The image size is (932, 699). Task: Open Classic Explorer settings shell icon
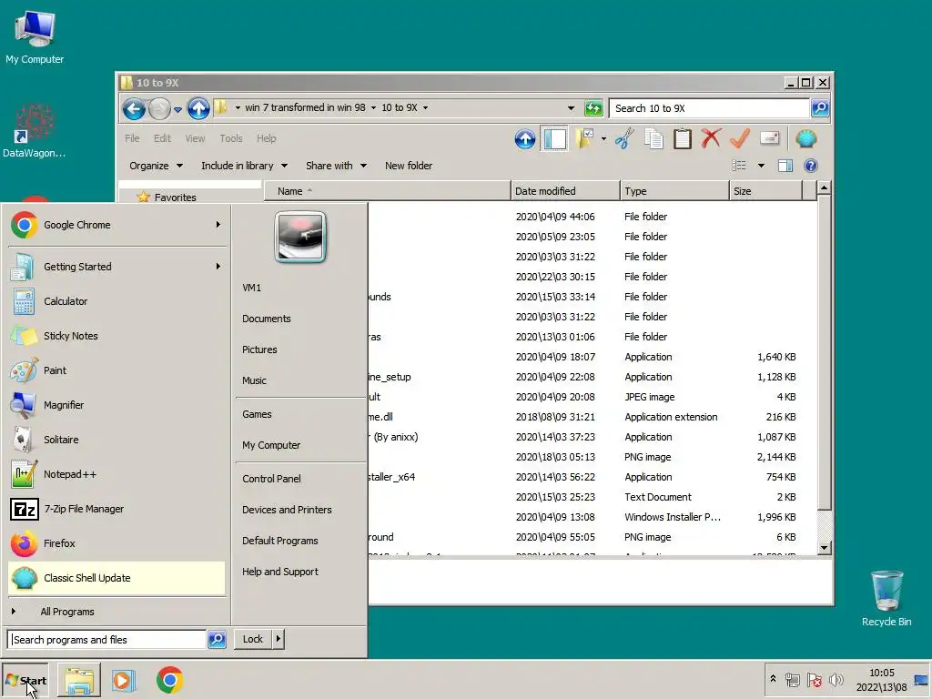click(806, 139)
